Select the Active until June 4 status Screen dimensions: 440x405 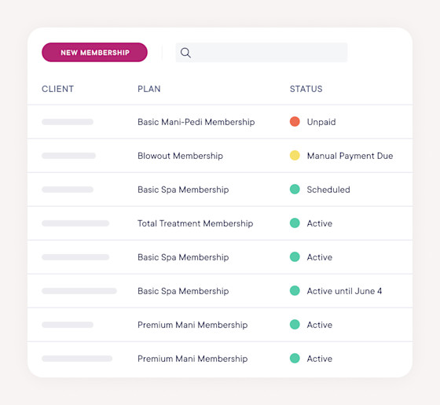tap(344, 291)
